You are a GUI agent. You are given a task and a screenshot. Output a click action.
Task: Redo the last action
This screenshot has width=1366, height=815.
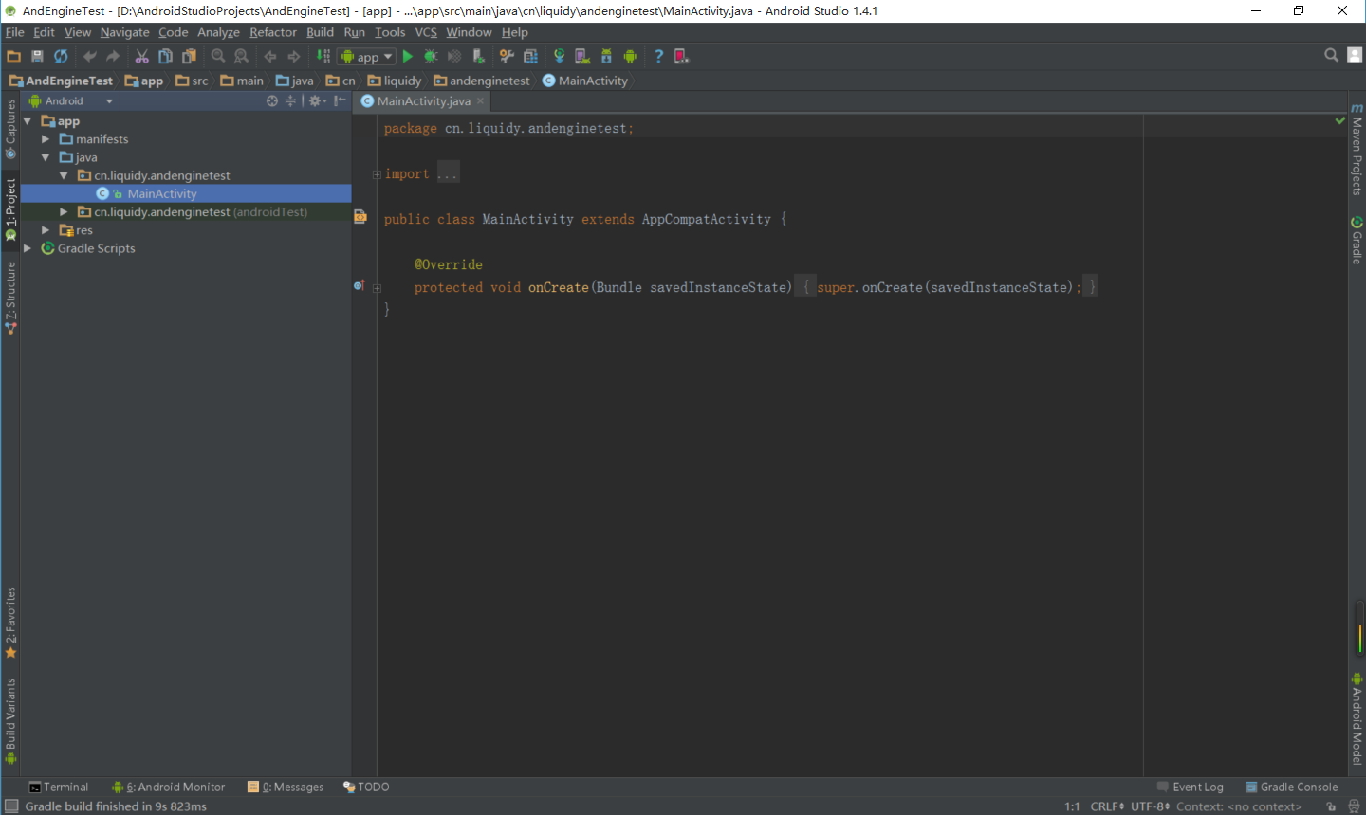pos(113,57)
